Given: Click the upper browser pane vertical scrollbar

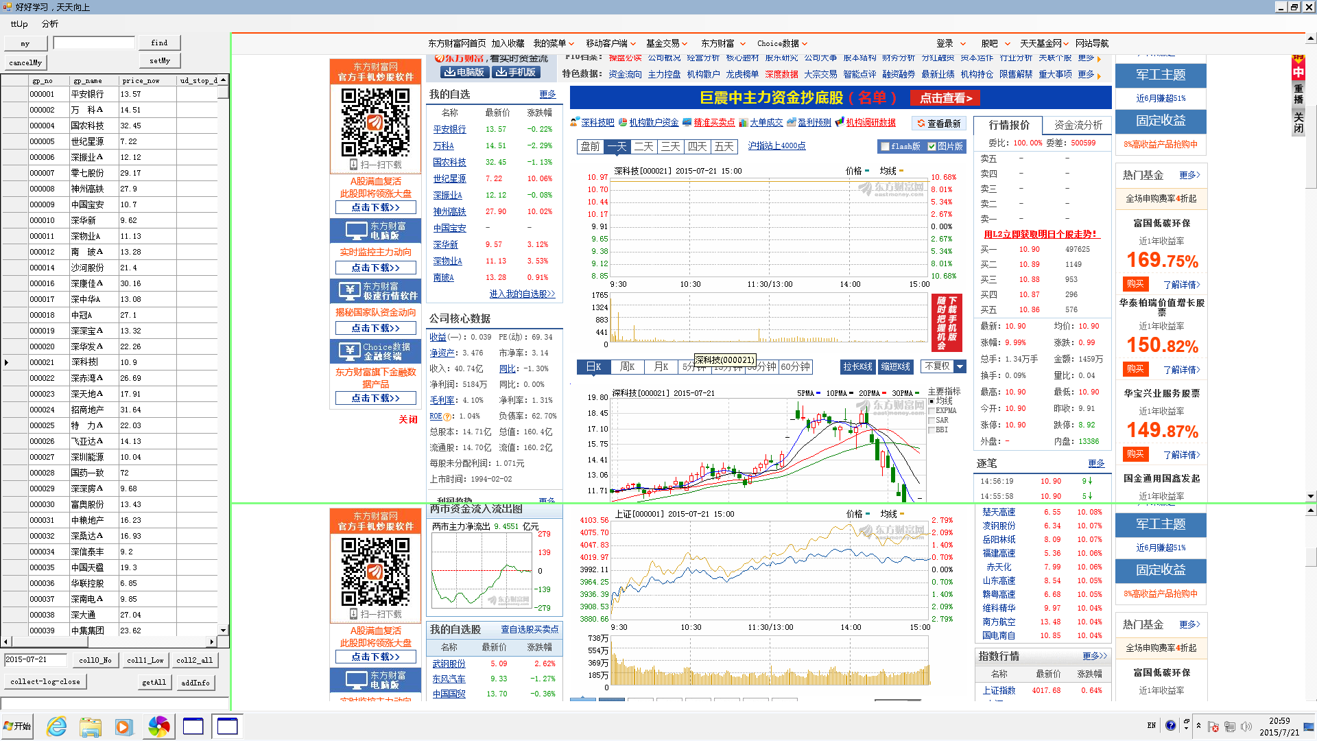Looking at the screenshot, I should (1310, 268).
